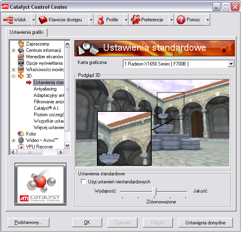Select Wszystkie ustawienia tree item
The image size is (241, 232).
pos(49,121)
